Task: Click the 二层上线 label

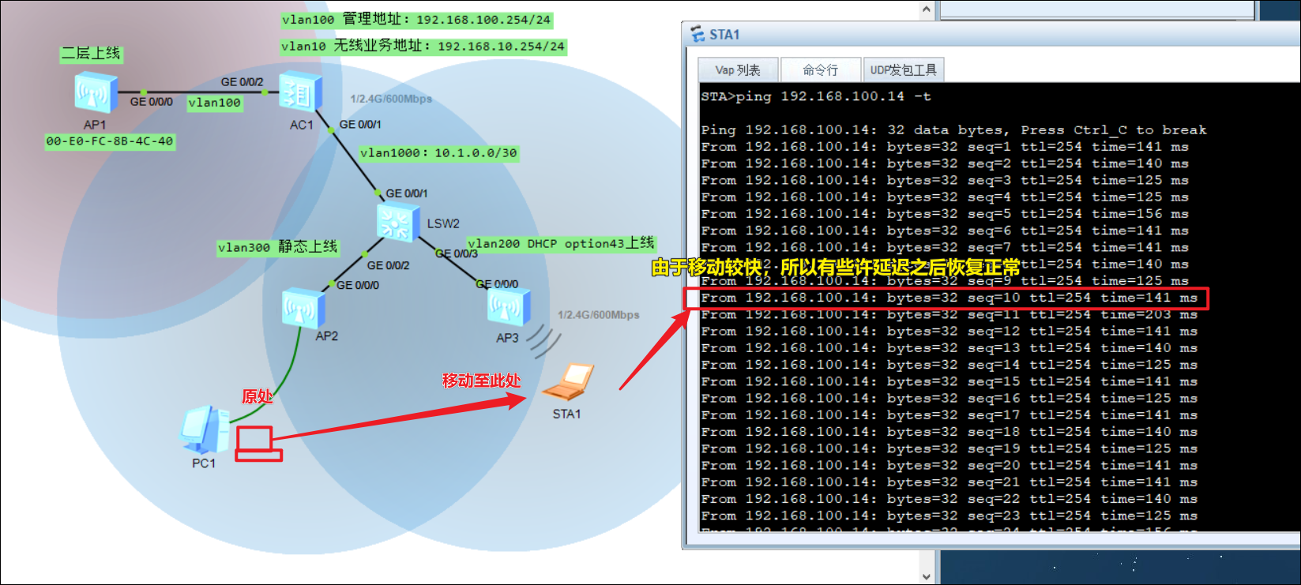Action: tap(92, 54)
